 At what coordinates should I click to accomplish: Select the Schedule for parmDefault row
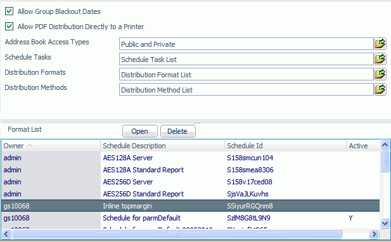click(191, 218)
